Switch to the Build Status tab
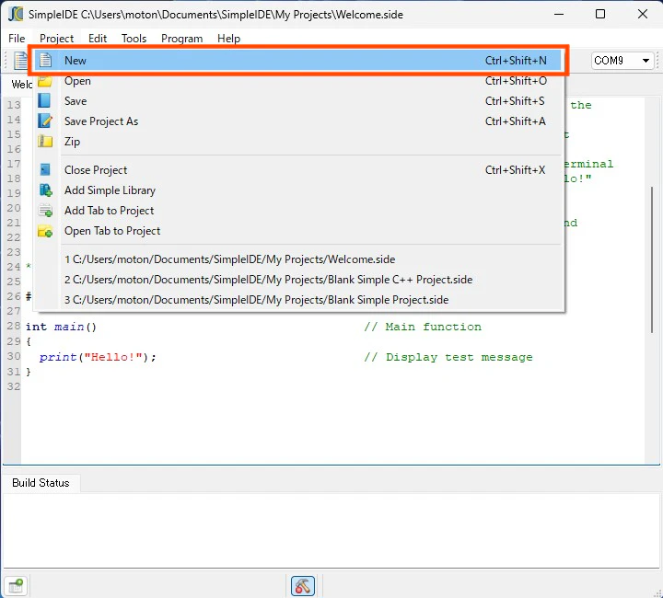Viewport: 663px width, 598px height. pos(41,483)
